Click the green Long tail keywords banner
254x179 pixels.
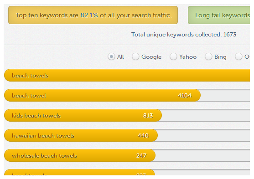point(219,15)
